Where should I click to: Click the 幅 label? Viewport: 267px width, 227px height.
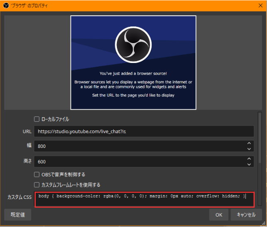click(29, 145)
